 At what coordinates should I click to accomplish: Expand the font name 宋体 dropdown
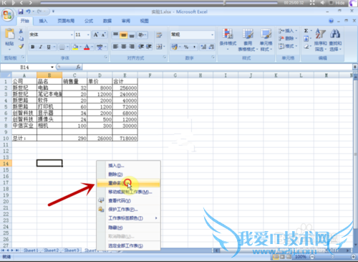tap(72, 35)
